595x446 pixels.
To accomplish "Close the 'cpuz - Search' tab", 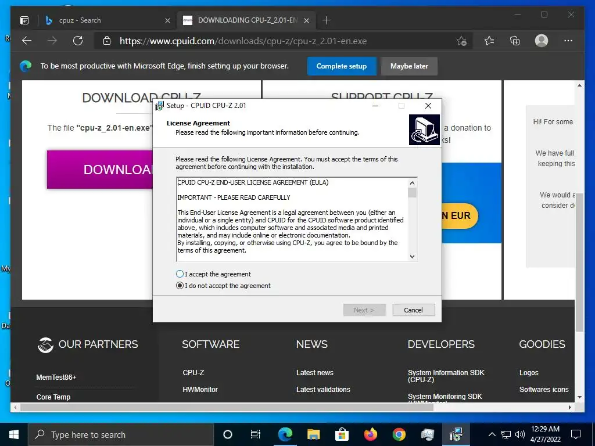I will (x=167, y=20).
